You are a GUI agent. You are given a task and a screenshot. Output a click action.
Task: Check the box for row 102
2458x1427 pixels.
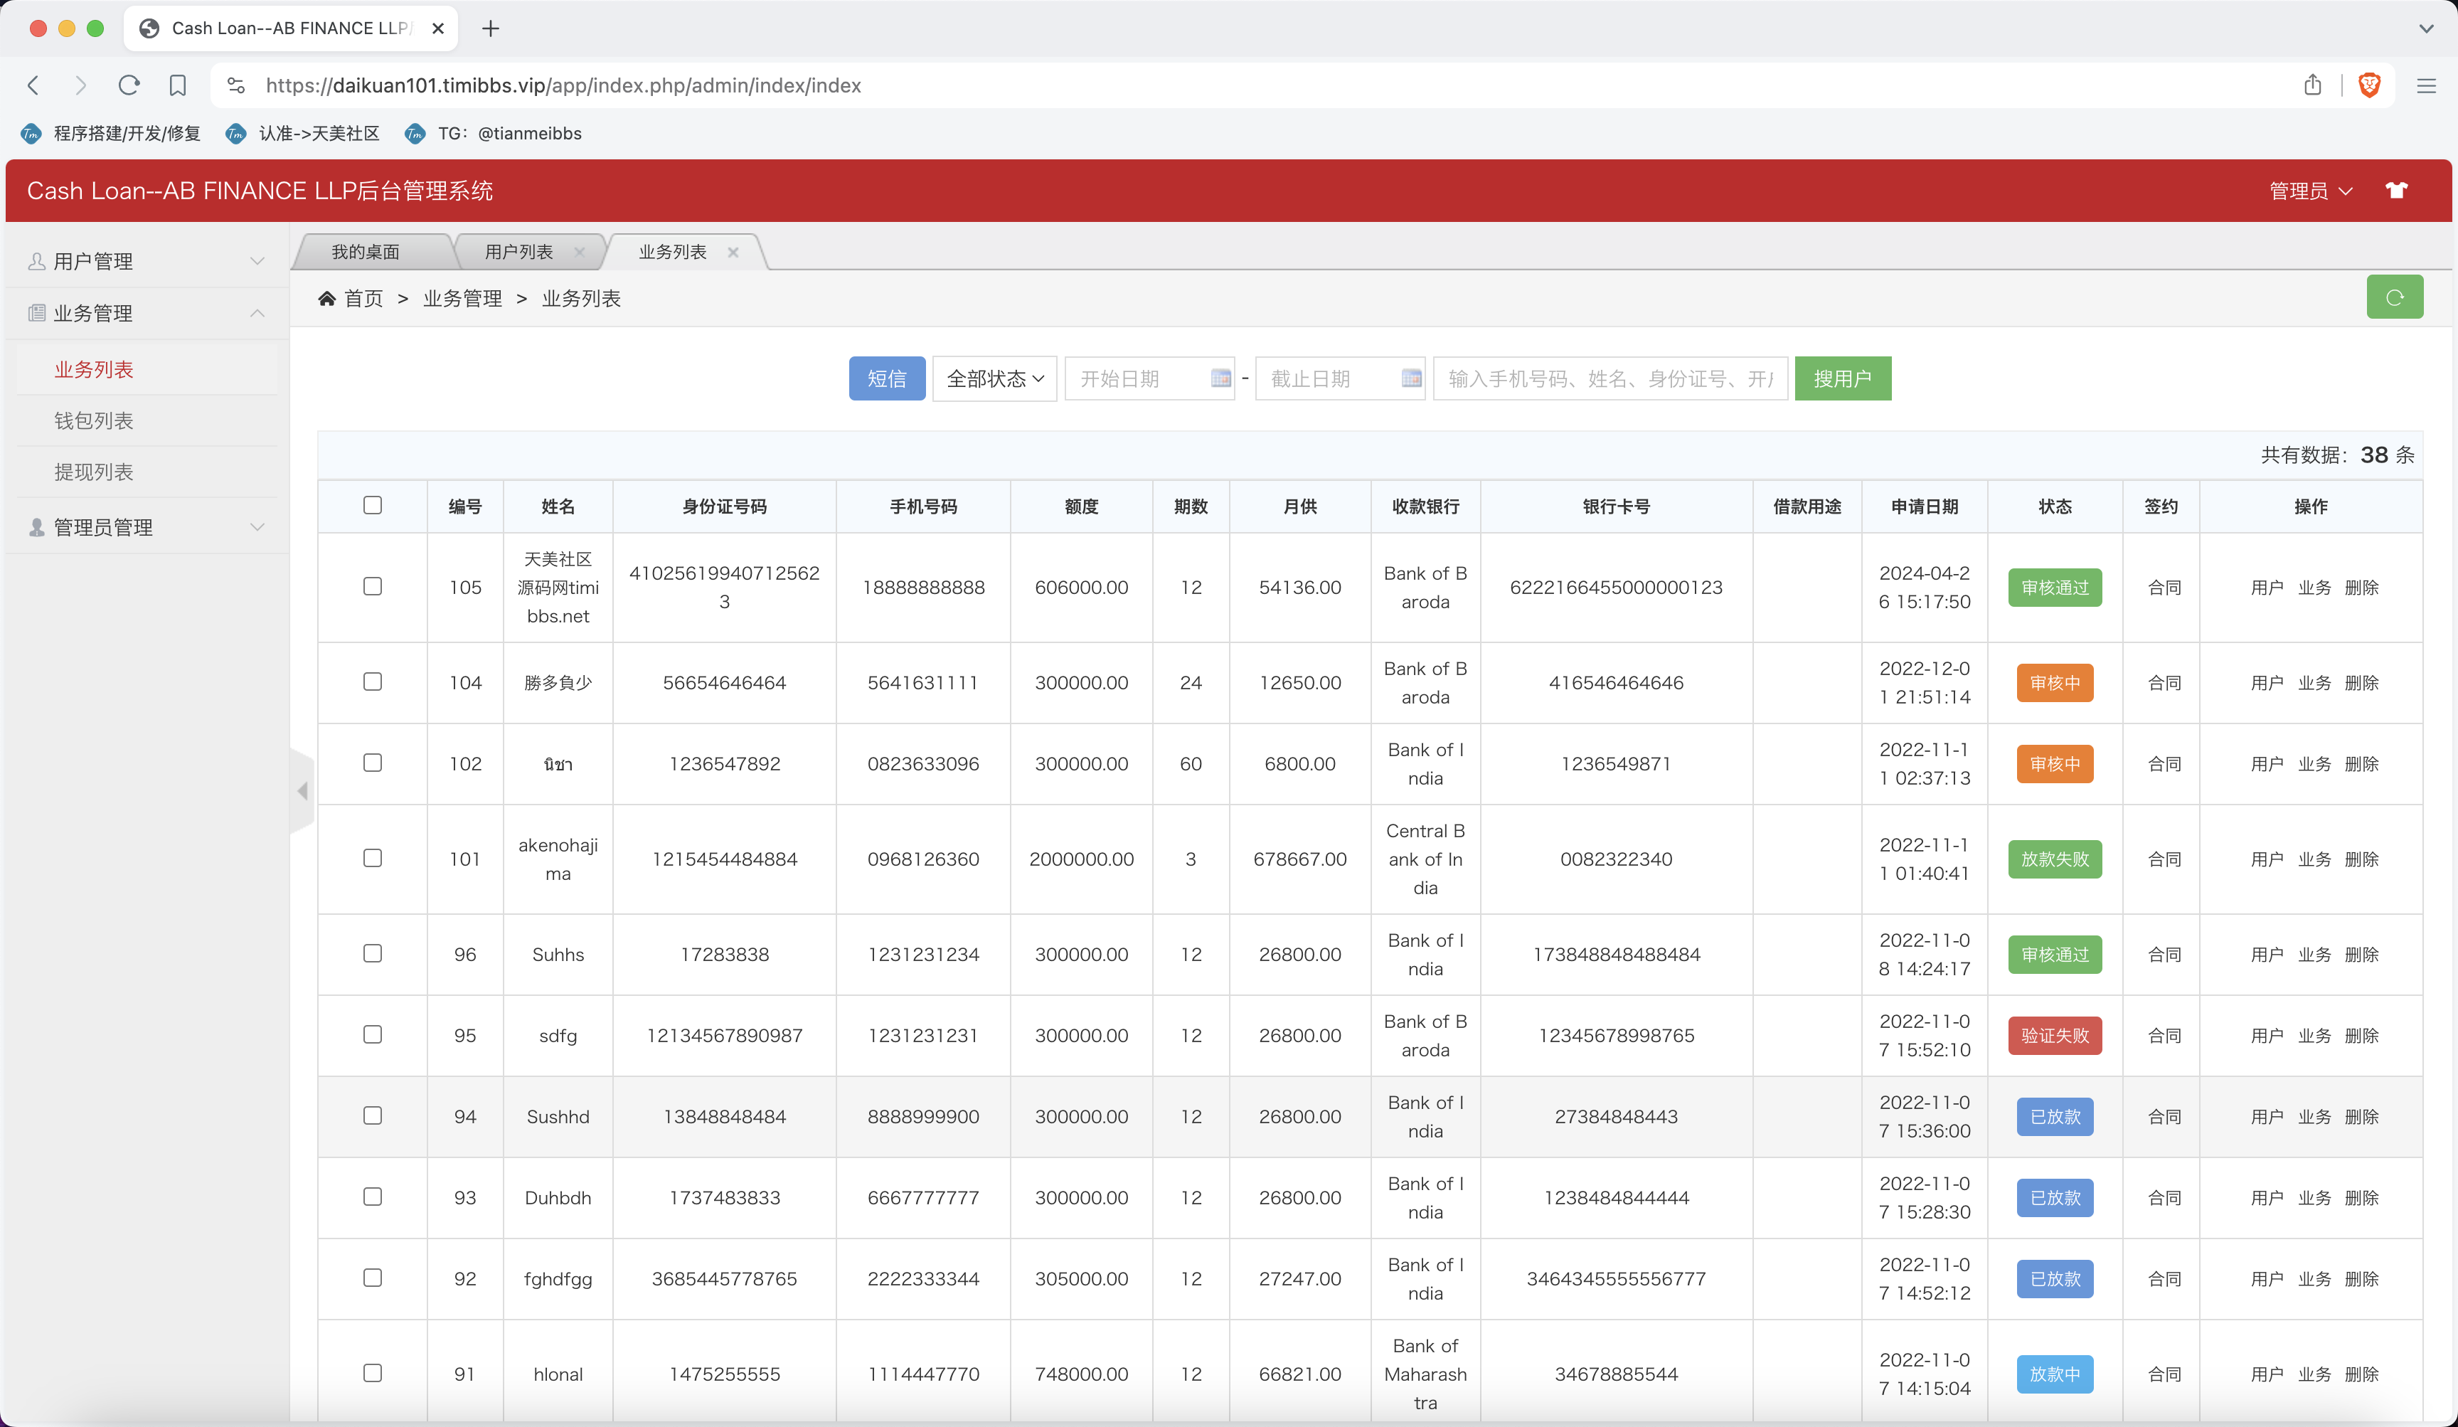click(373, 763)
